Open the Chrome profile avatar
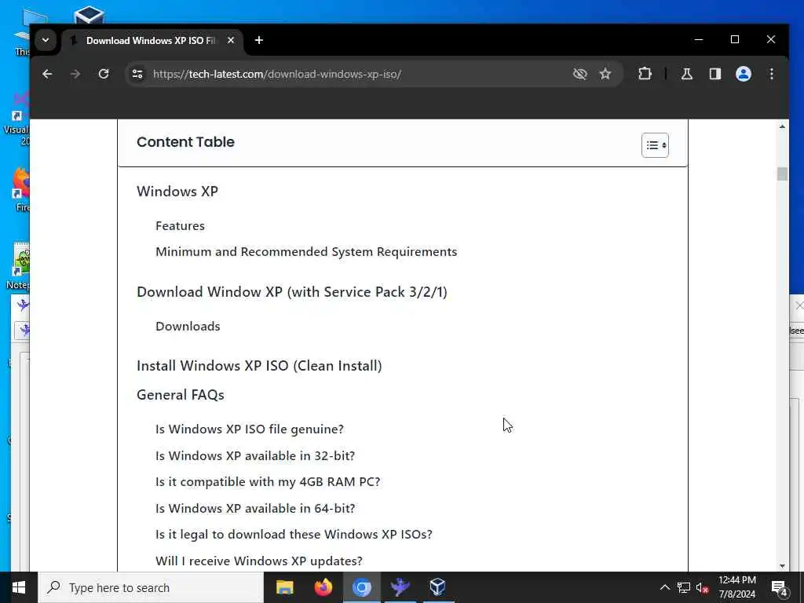804x603 pixels. [x=743, y=74]
